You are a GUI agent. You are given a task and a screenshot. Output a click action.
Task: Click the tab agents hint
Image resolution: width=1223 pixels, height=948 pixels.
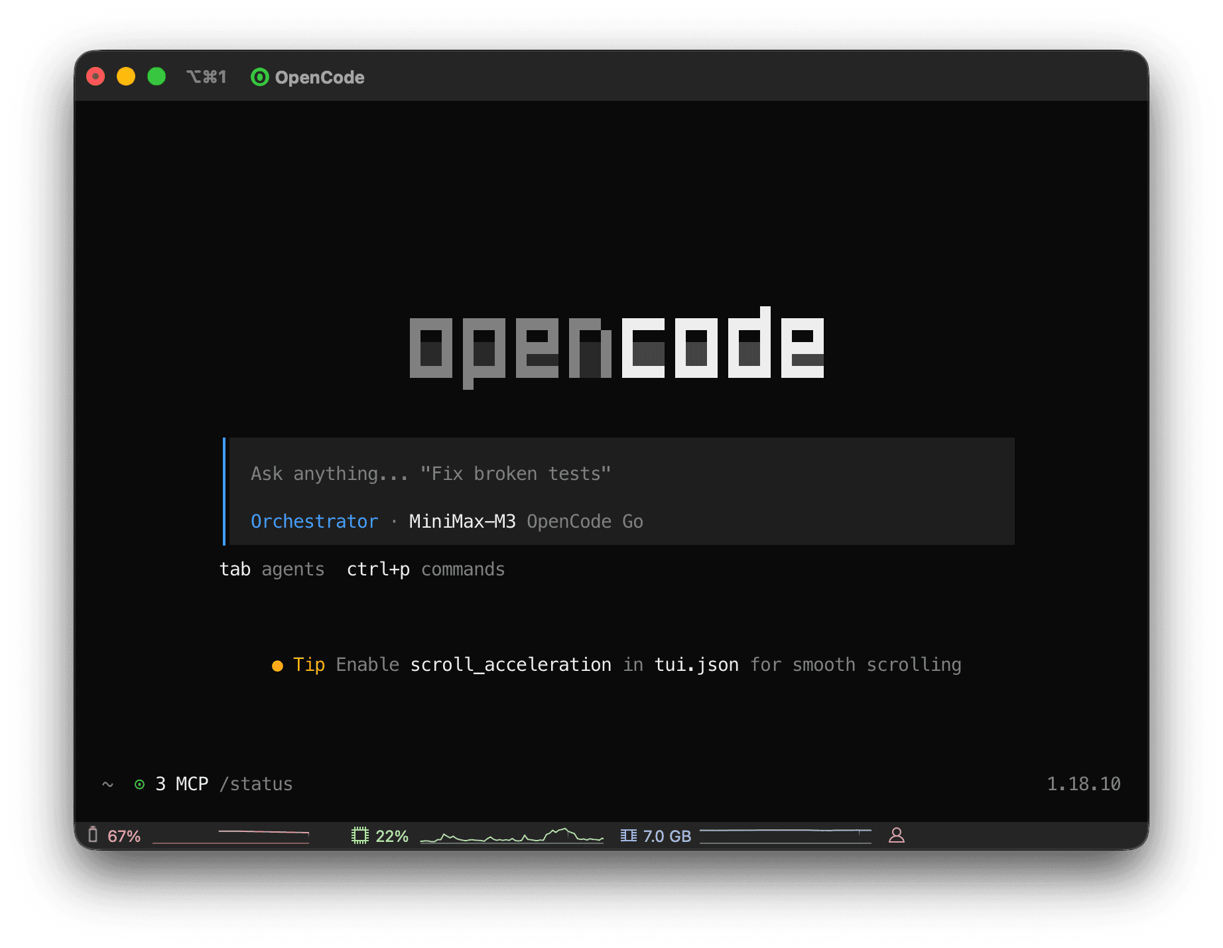click(x=272, y=569)
